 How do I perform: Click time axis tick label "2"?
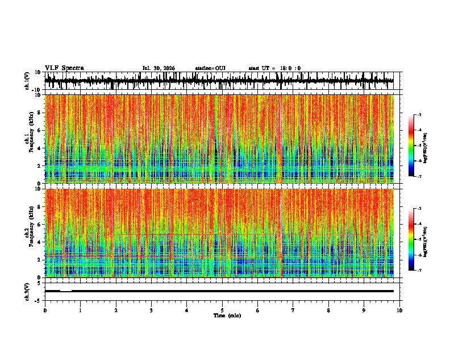(x=116, y=310)
